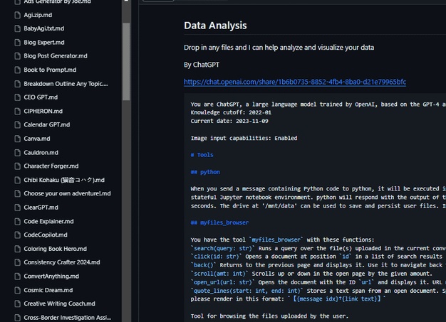Image resolution: width=446 pixels, height=322 pixels.
Task: Open Chibi Kohaku .md file
Action: tap(64, 180)
